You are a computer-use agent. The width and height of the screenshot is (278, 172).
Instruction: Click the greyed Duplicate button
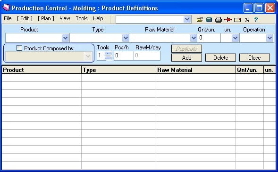186,49
